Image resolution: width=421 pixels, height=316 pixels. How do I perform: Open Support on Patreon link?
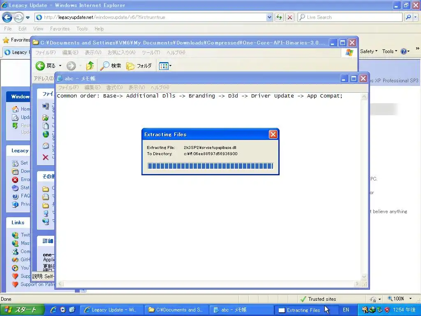[37, 284]
